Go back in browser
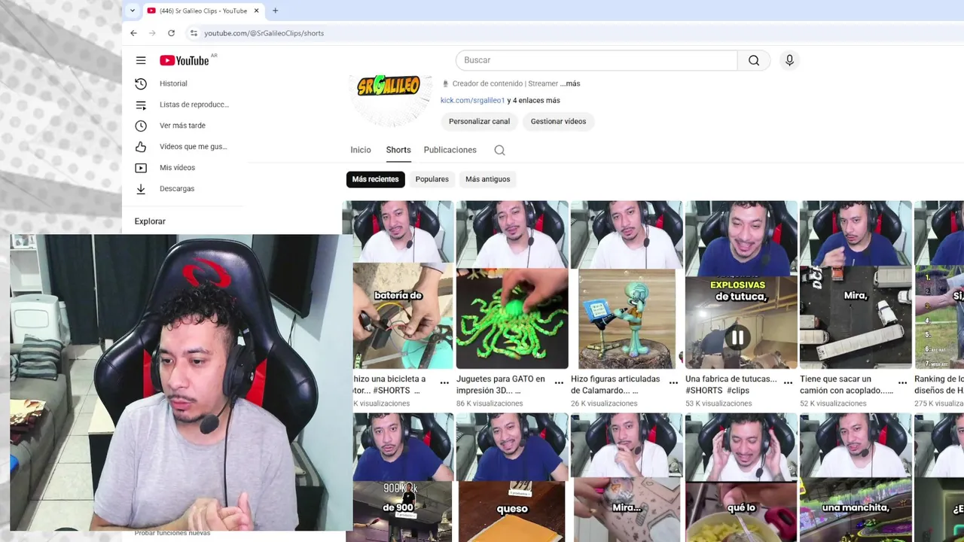Image resolution: width=964 pixels, height=542 pixels. (133, 33)
